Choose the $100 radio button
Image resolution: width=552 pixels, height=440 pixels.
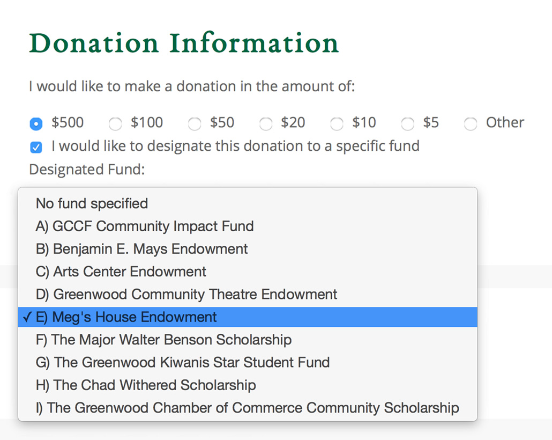[x=115, y=124]
